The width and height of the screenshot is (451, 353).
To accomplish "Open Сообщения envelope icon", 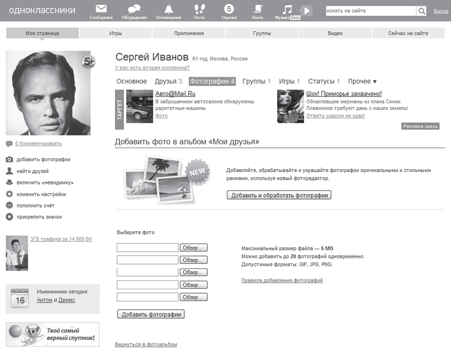I will pyautogui.click(x=101, y=9).
